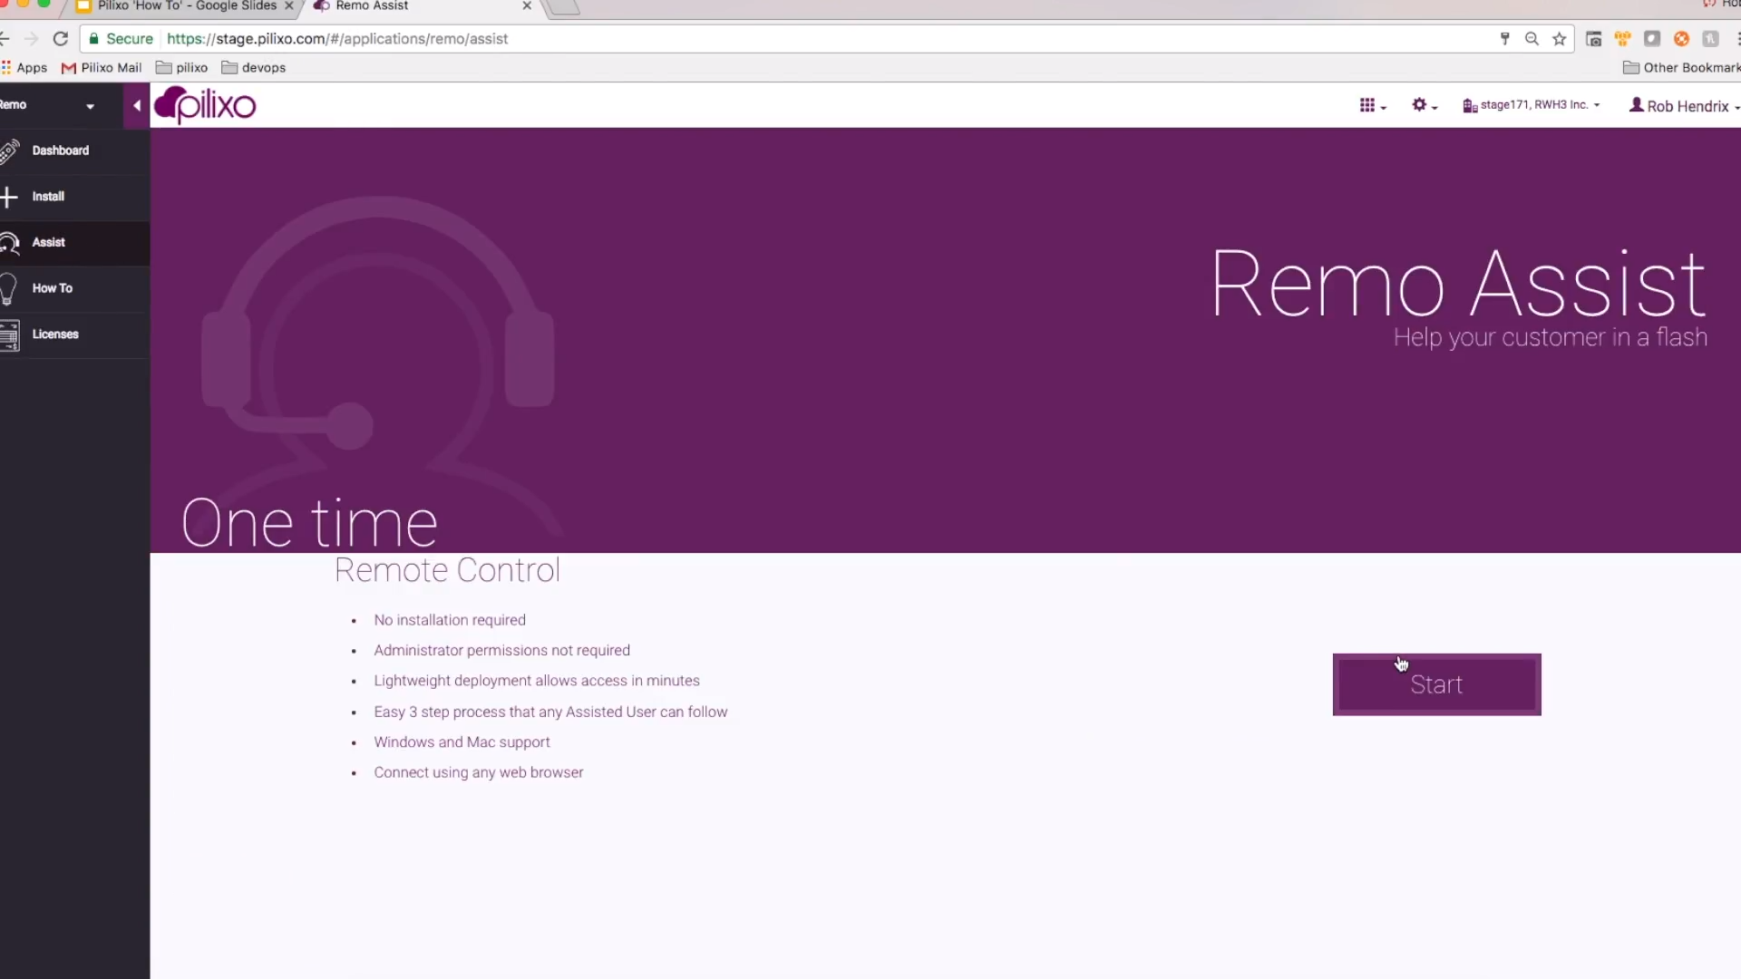Switch to the Remo Assist browser tab

coord(370,5)
